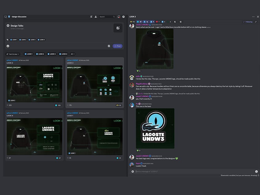Open the first add reaction icon after the 3 reaction
The image size is (260, 195).
coord(175,22)
